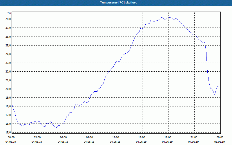Click the 15:00 time axis label
The image size is (232, 145).
point(142,137)
